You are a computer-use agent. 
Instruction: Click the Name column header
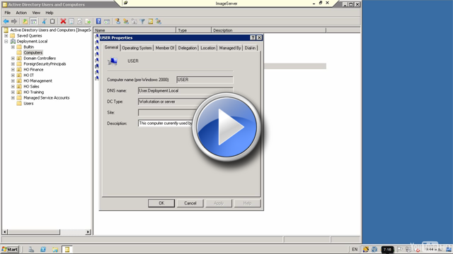click(x=134, y=30)
